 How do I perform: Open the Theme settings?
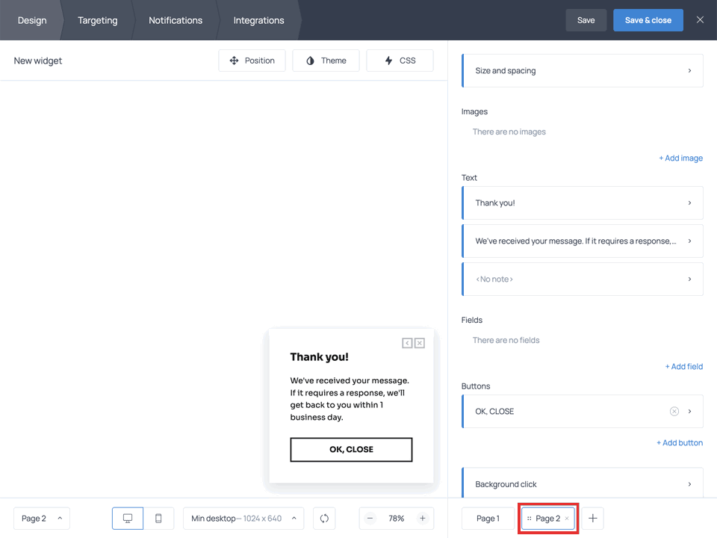pos(326,61)
